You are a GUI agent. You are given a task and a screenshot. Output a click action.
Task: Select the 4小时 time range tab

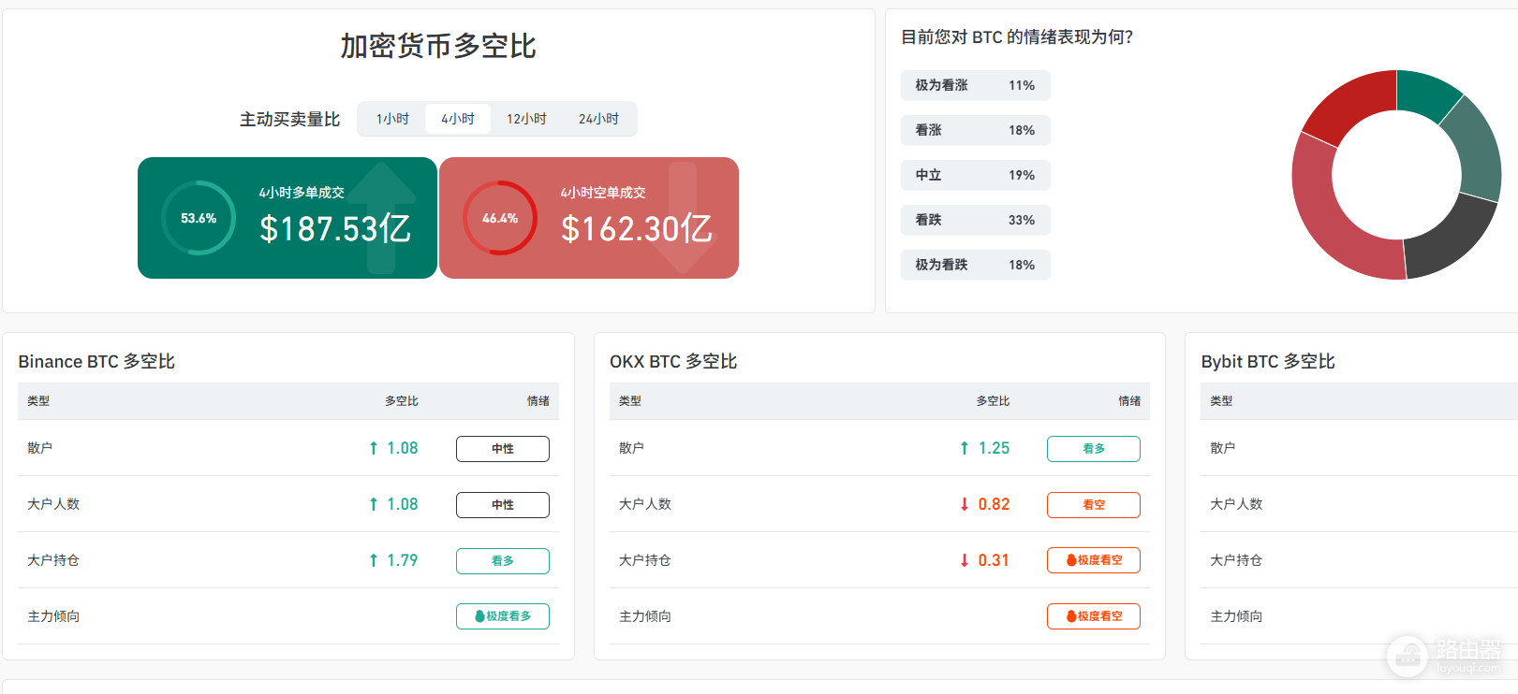coord(458,119)
